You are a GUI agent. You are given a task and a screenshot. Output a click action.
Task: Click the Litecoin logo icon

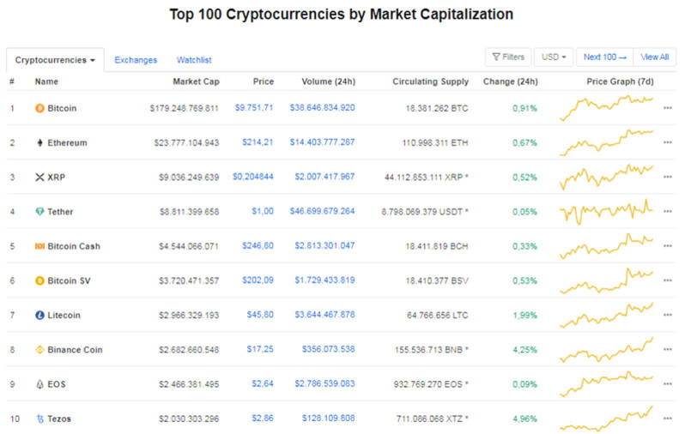[x=39, y=316]
